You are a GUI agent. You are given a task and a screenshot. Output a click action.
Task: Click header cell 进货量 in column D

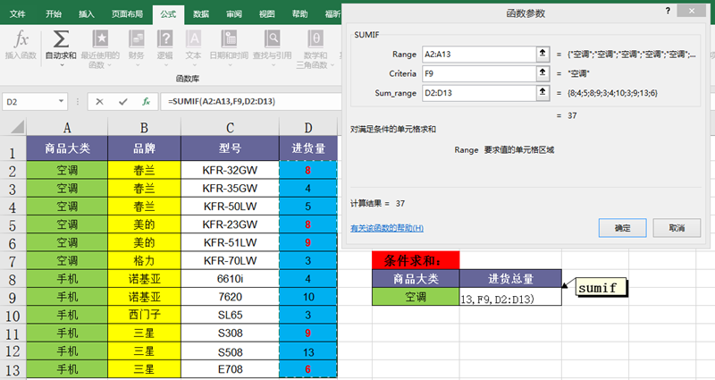[x=308, y=148]
